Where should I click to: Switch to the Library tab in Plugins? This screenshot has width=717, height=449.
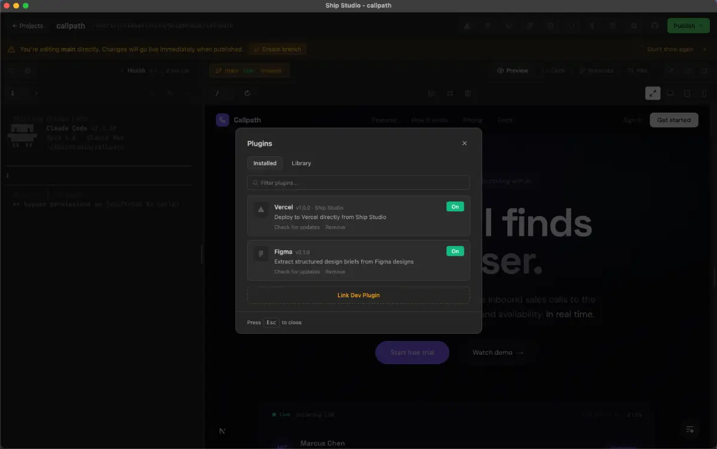[x=301, y=163]
